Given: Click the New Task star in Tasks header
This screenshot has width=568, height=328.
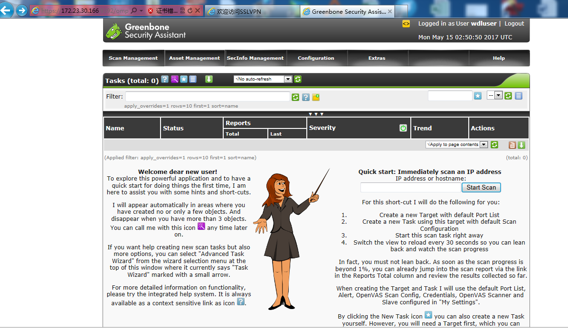Looking at the screenshot, I should coord(184,79).
